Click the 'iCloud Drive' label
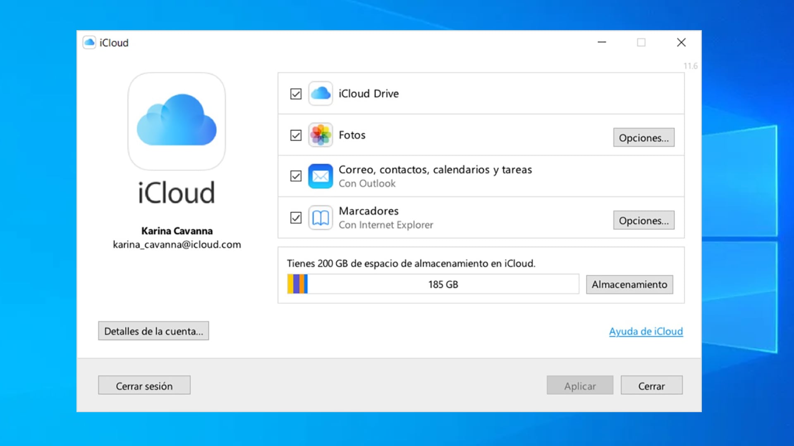The height and width of the screenshot is (446, 794). pyautogui.click(x=369, y=94)
